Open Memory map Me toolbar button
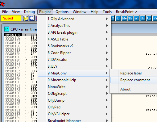Screen dimensions: 157x122 point(124,18)
